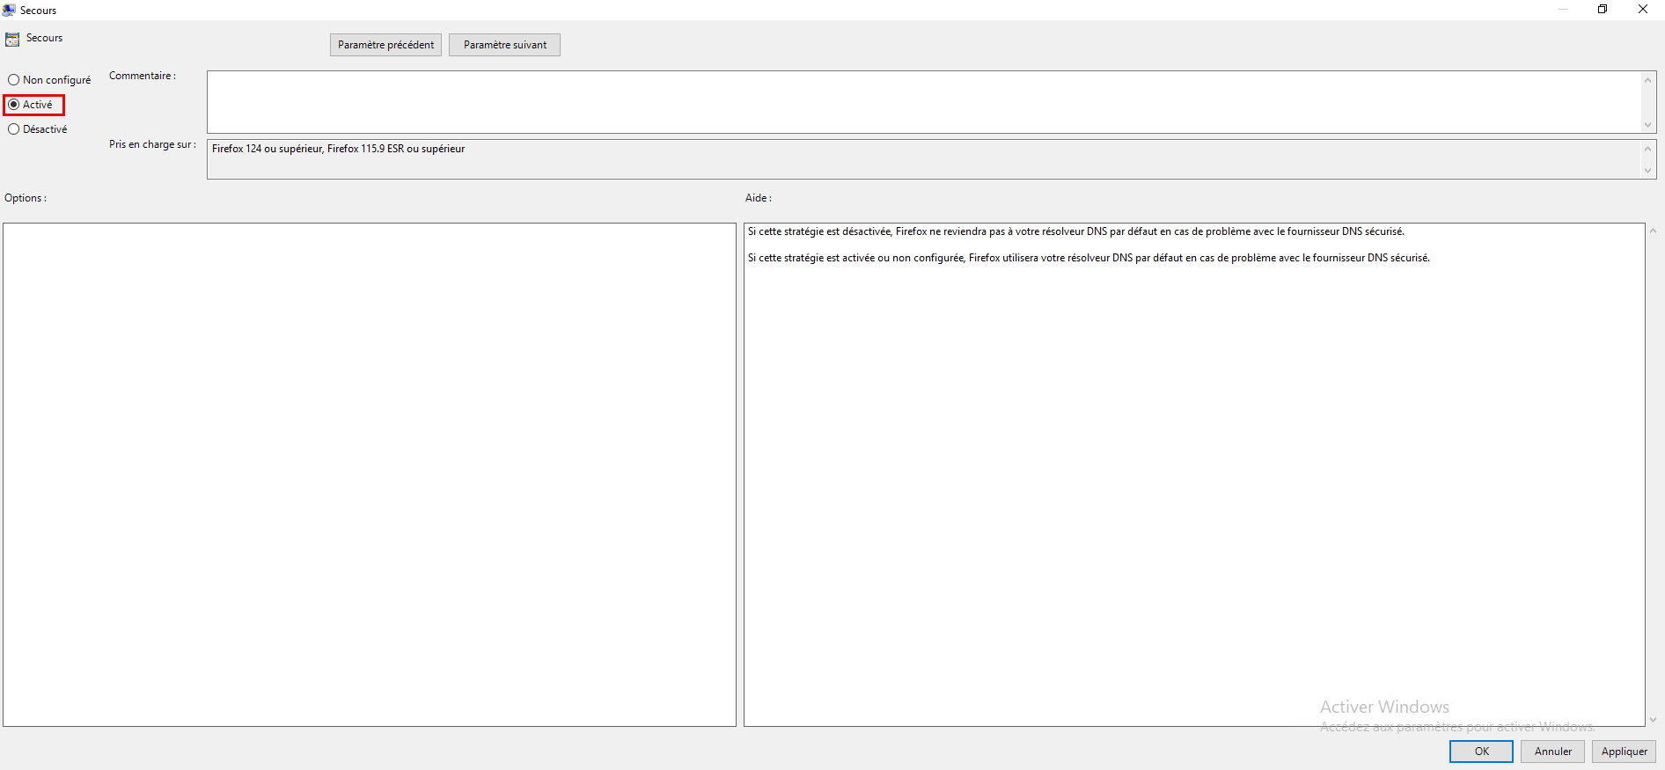Click the Commentaire label
The height and width of the screenshot is (770, 1665).
click(x=143, y=76)
